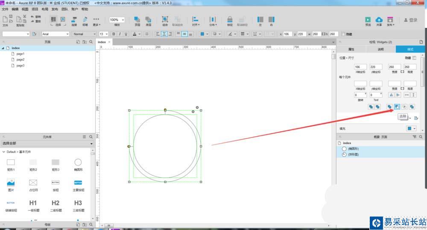The width and height of the screenshot is (427, 230).
Task: Click the 去除 subtract shape icon
Action: coord(397,107)
